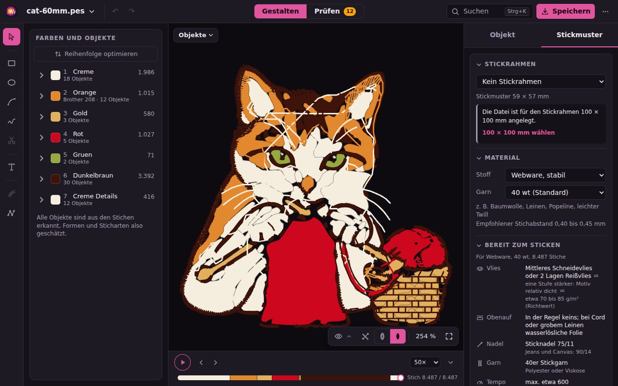Switch to Prüfen mode
The height and width of the screenshot is (386, 618).
click(335, 11)
